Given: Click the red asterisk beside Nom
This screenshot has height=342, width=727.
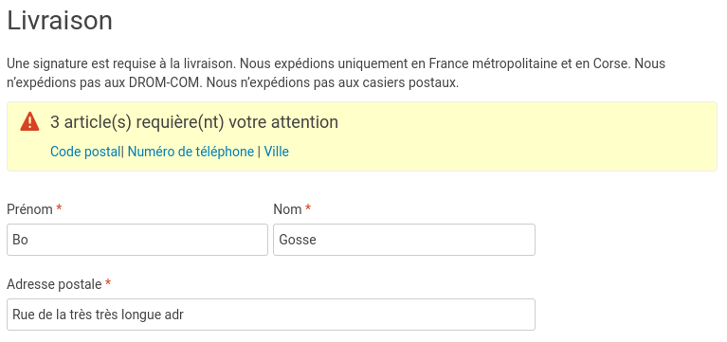Looking at the screenshot, I should point(308,208).
